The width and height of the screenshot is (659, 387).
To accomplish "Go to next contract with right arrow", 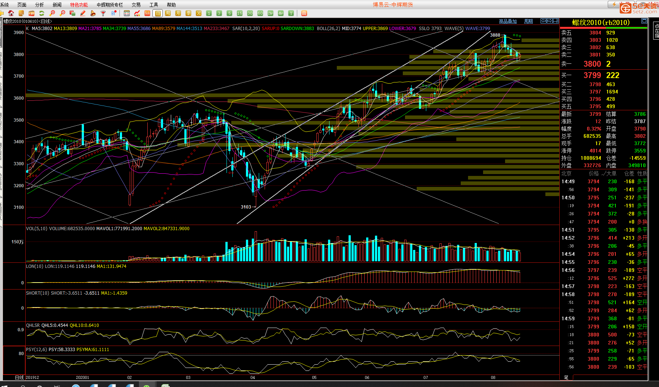I will [x=550, y=21].
